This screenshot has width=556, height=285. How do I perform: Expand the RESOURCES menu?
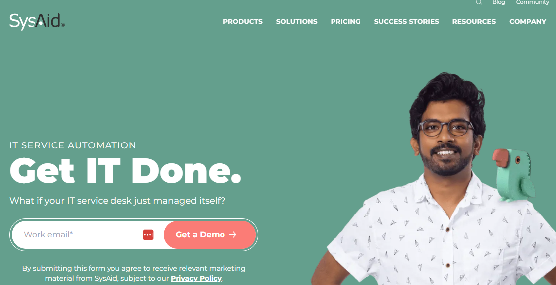(x=474, y=21)
